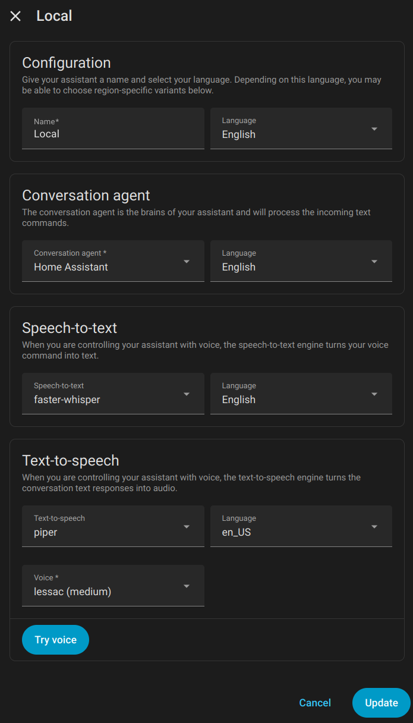Click the Conversation agent dropdown arrow icon
This screenshot has width=413, height=723.
187,262
